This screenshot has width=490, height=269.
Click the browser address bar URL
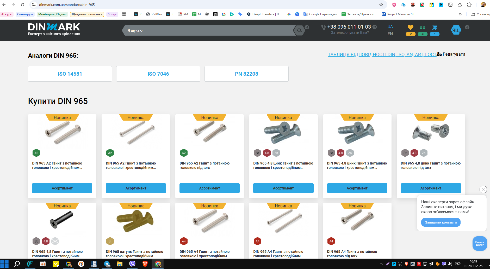(67, 5)
